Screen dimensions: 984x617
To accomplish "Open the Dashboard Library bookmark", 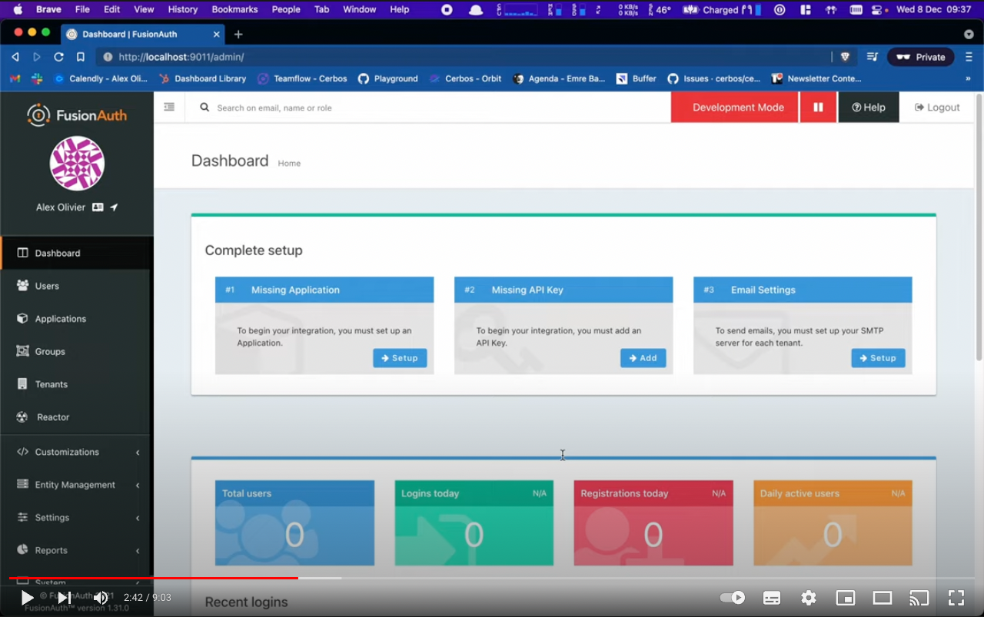I will tap(202, 78).
